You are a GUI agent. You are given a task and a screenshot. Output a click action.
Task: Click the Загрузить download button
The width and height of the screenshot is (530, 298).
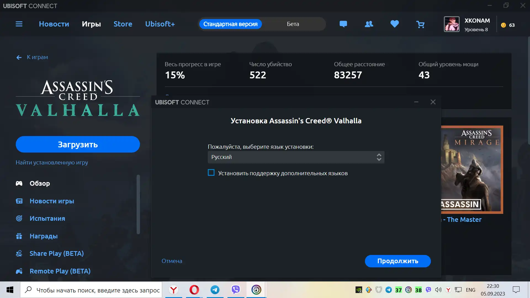78,144
